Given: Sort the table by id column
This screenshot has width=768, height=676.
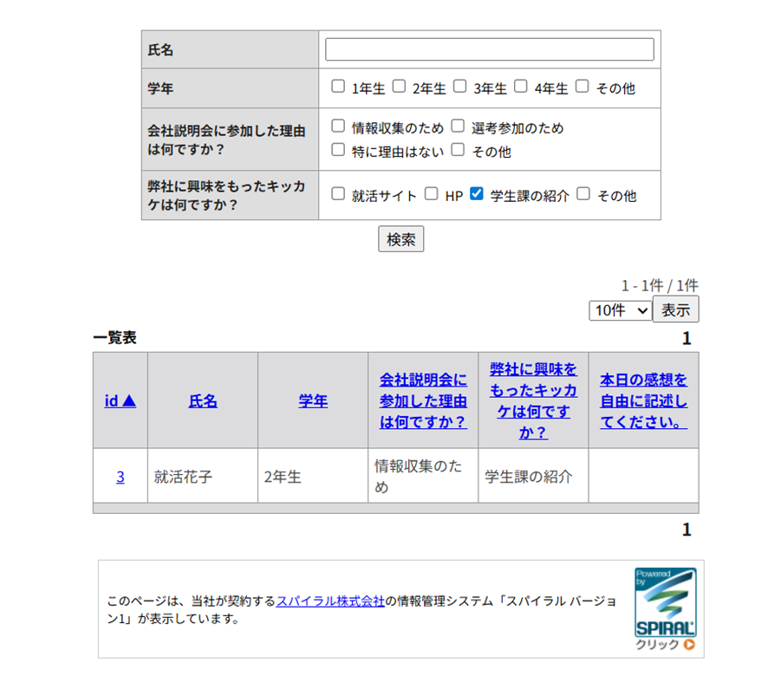Looking at the screenshot, I should pyautogui.click(x=120, y=400).
